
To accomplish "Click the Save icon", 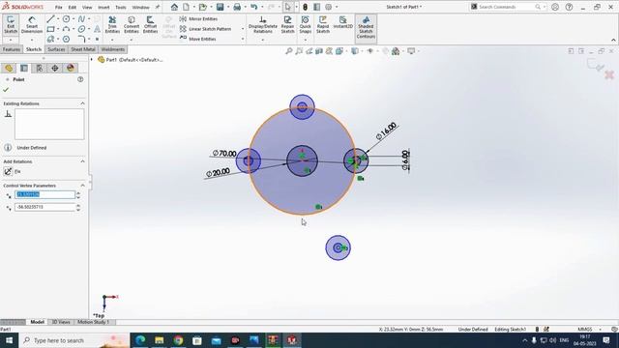I will [x=220, y=7].
